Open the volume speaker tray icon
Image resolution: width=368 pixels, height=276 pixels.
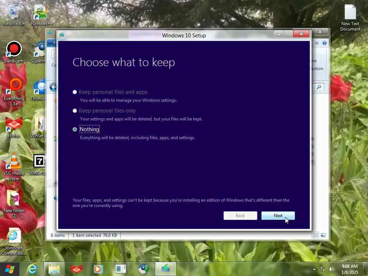tap(332, 269)
